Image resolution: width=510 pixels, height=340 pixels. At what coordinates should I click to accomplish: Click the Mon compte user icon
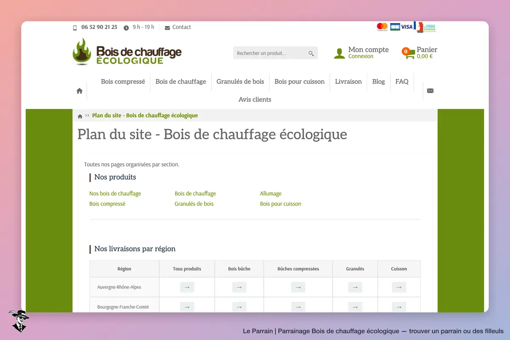(340, 53)
